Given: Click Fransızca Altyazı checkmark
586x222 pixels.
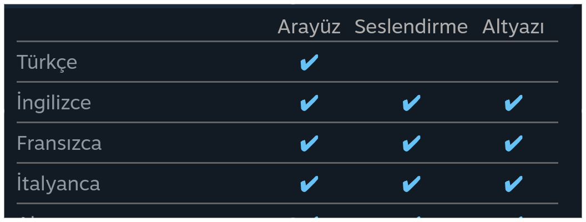Looking at the screenshot, I should click(x=513, y=143).
